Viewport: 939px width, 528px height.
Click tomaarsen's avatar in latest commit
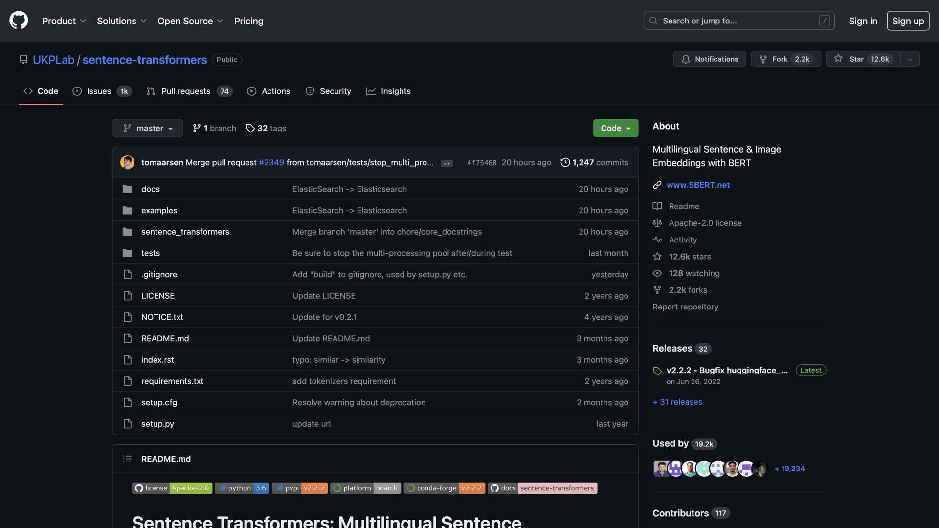point(127,162)
